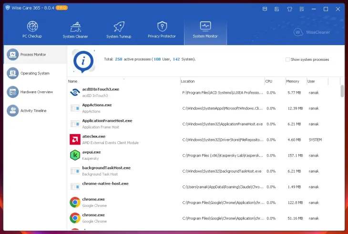Click the backgroundTaskHost.exe icon
Image resolution: width=348 pixels, height=234 pixels.
[x=75, y=171]
